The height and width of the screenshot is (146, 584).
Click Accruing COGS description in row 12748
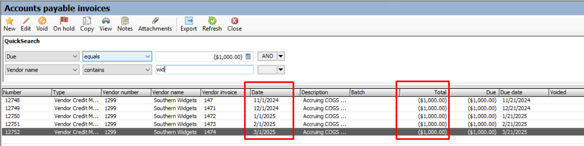[x=324, y=100]
